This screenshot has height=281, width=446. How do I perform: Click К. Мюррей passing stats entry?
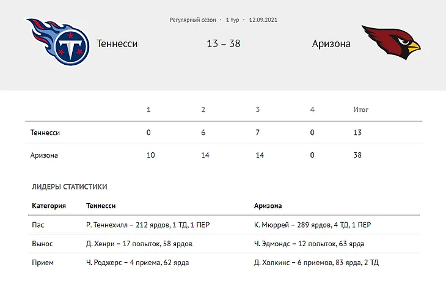pyautogui.click(x=313, y=225)
